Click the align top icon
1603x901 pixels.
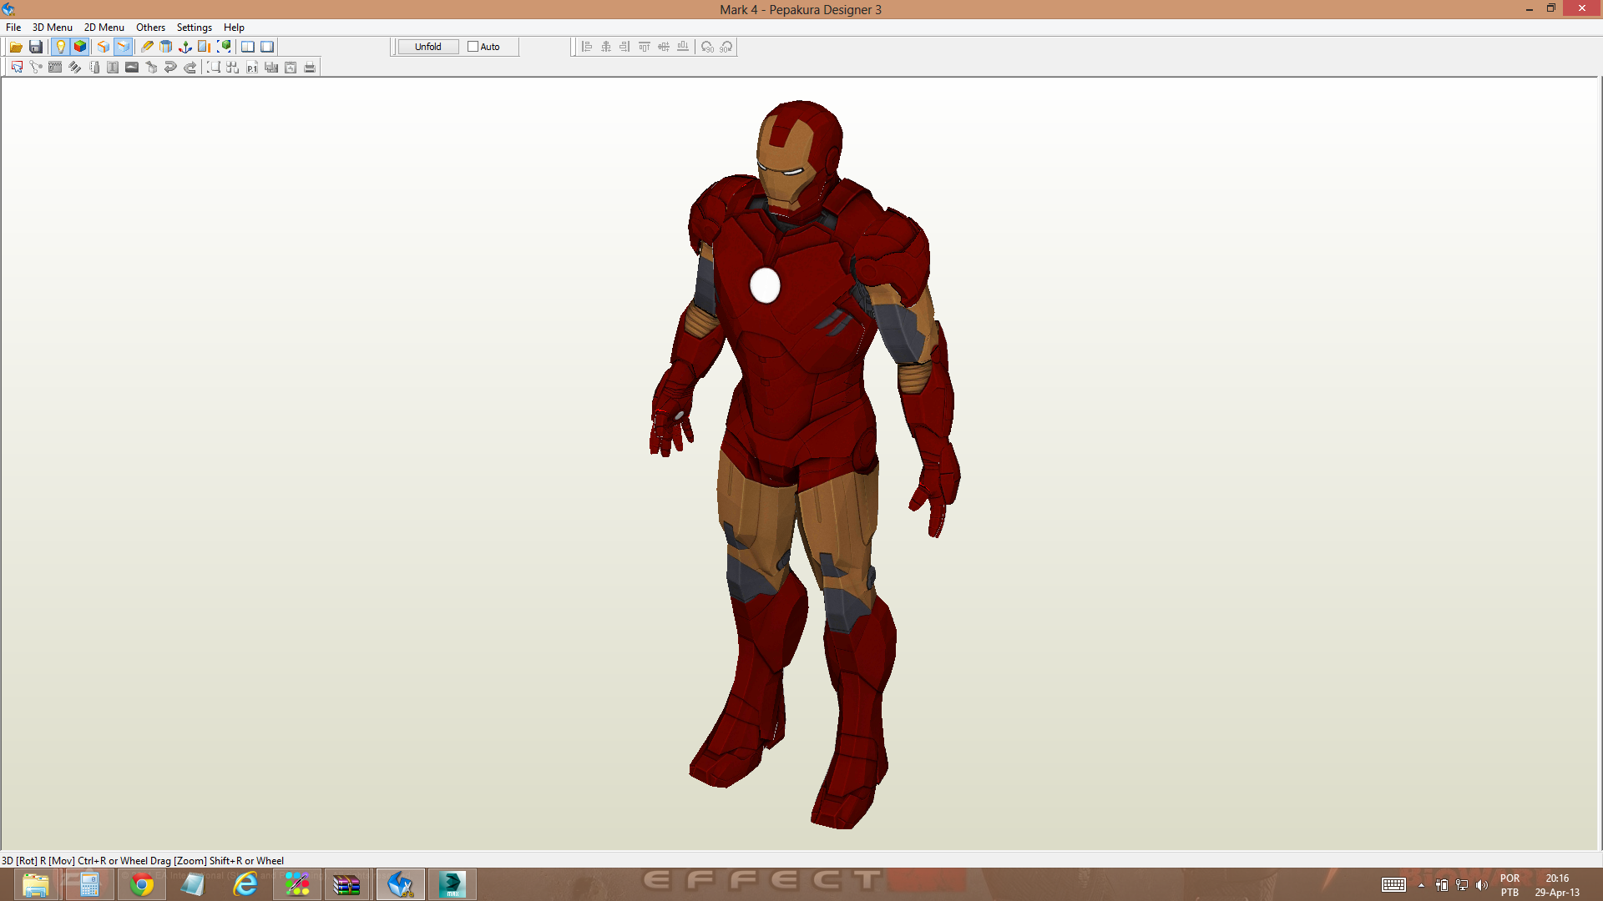click(x=645, y=47)
